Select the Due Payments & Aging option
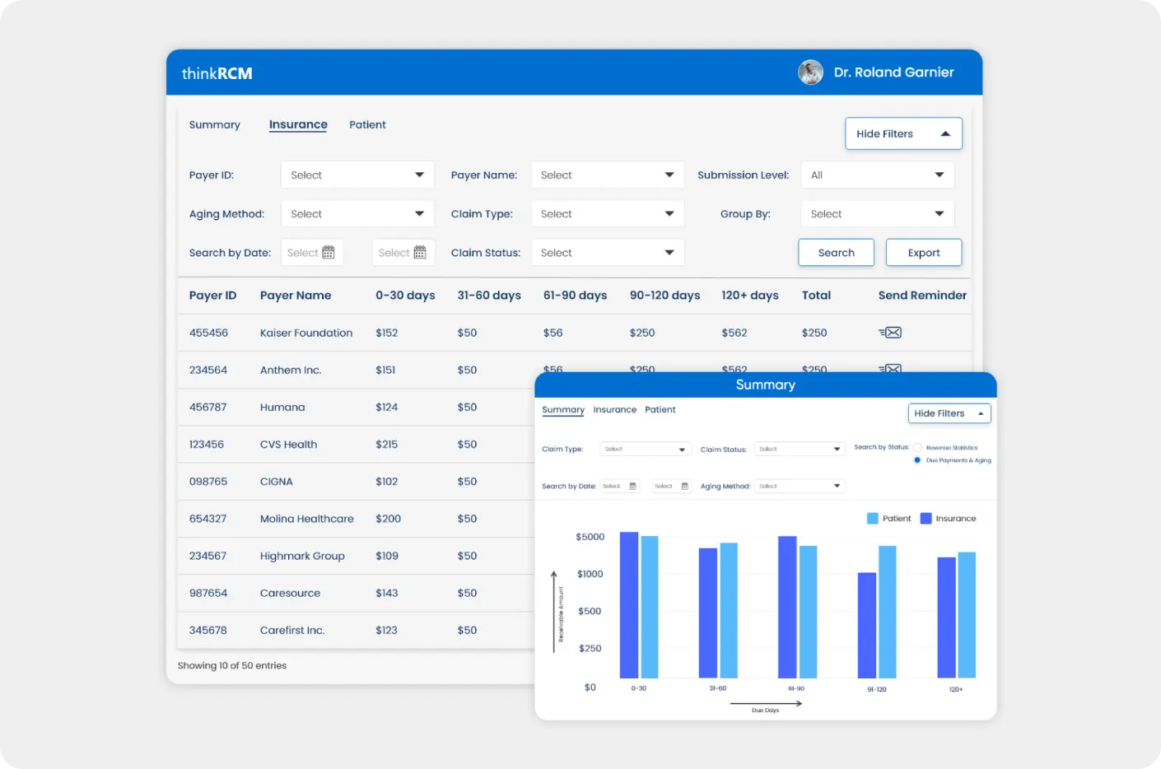Image resolution: width=1161 pixels, height=769 pixels. [917, 460]
